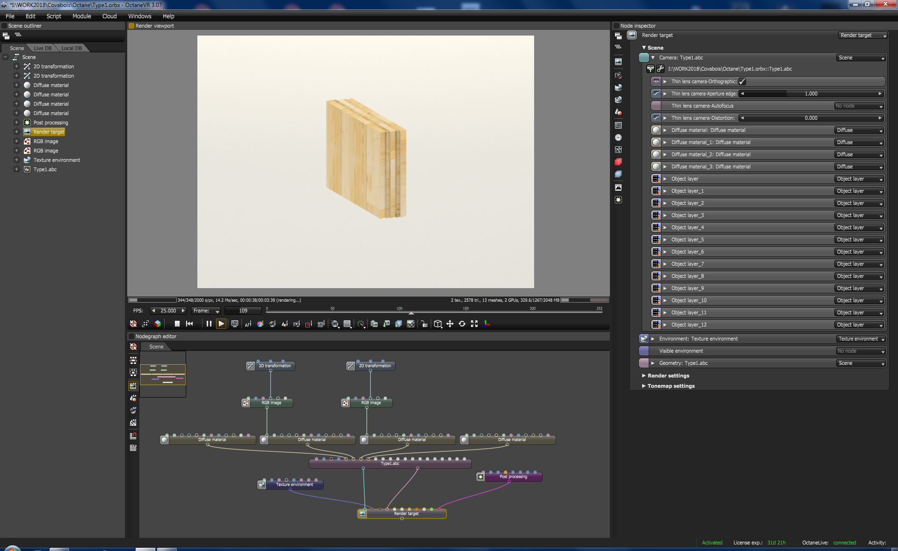
Task: Switch to the Live DB tab
Action: (x=43, y=48)
